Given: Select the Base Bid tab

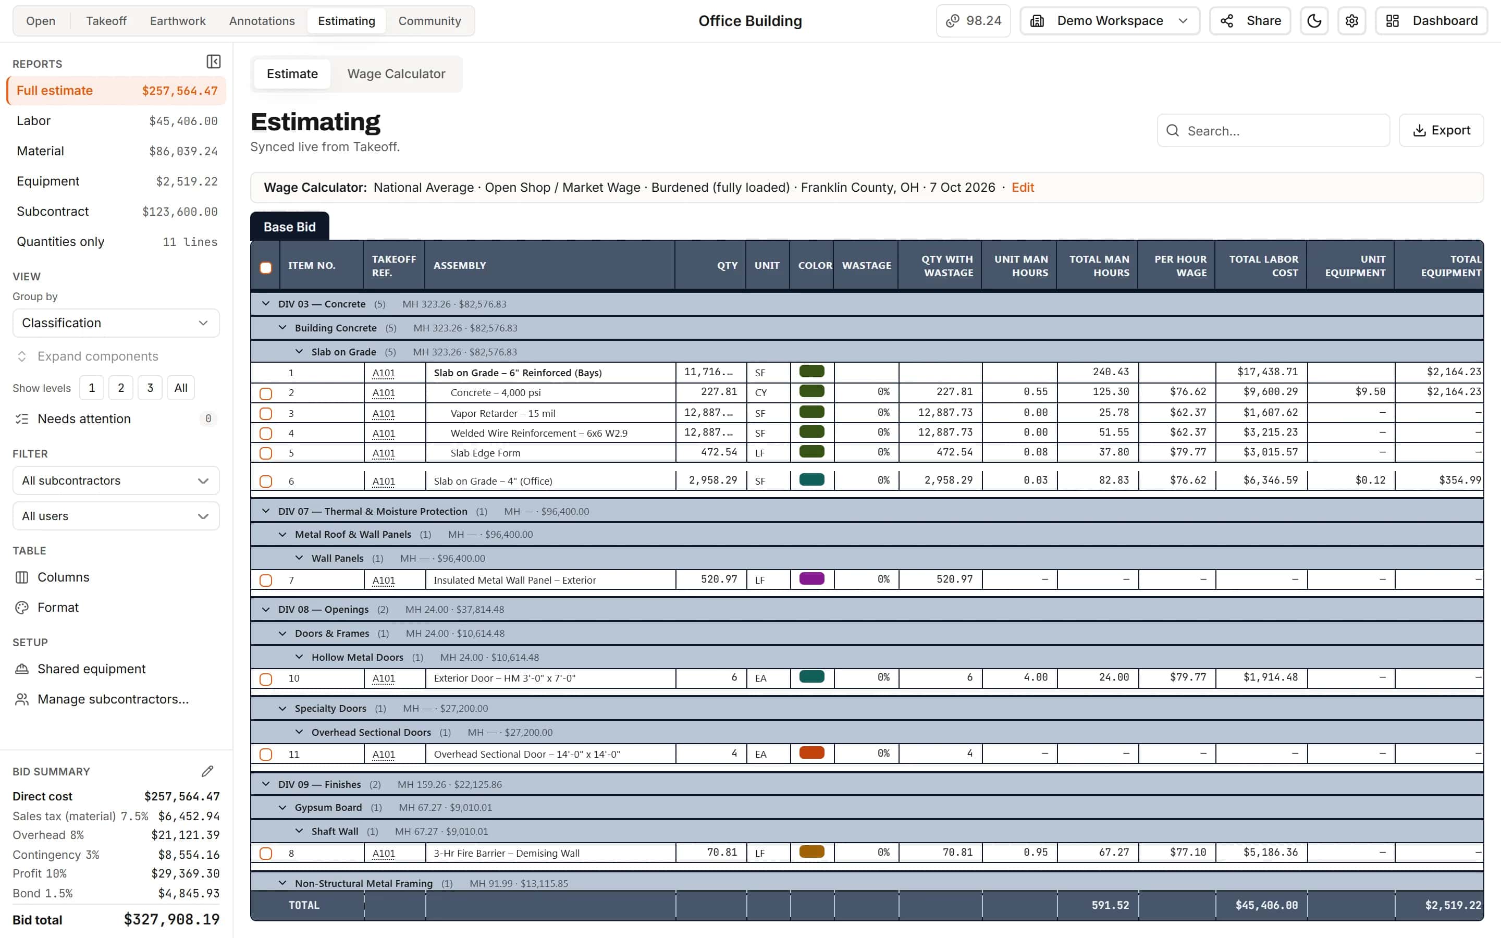Looking at the screenshot, I should click(x=290, y=227).
